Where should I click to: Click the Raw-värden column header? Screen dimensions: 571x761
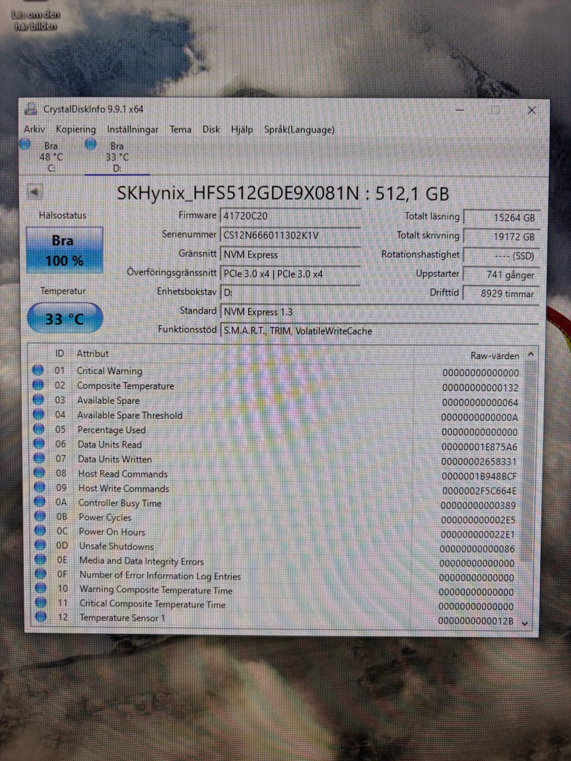click(495, 356)
